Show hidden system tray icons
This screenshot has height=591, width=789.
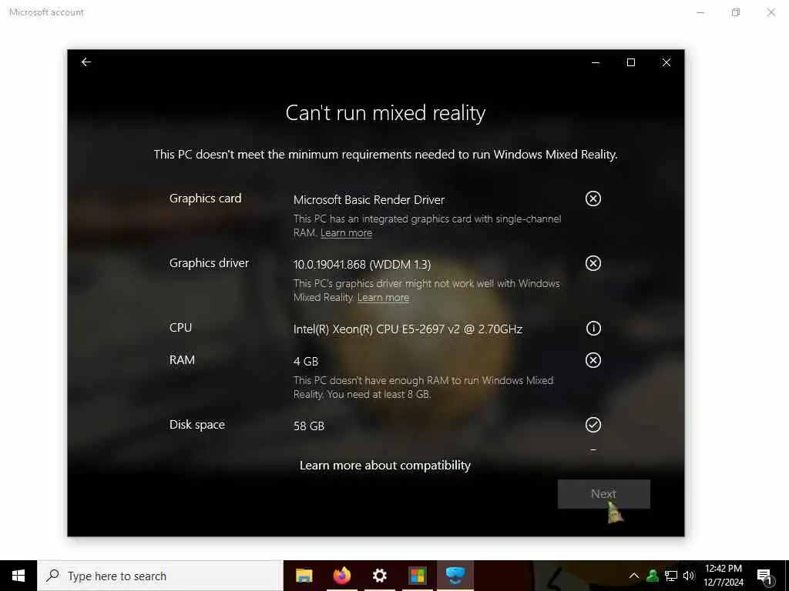click(634, 576)
